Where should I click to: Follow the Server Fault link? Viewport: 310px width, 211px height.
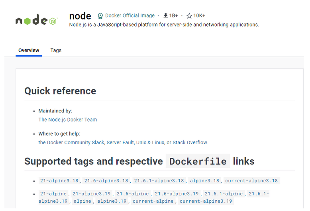[120, 143]
